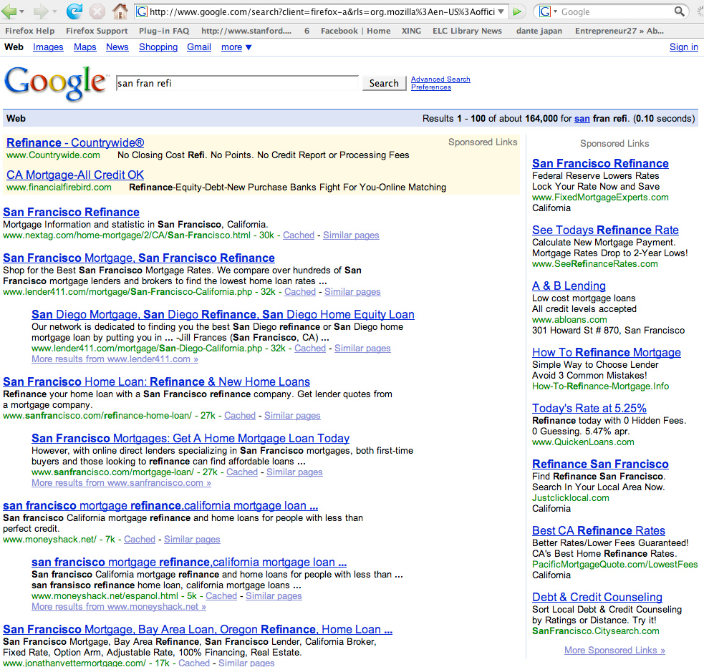Open Debt & Credit Counseling sidebar ad
This screenshot has width=704, height=667.
coord(597,598)
